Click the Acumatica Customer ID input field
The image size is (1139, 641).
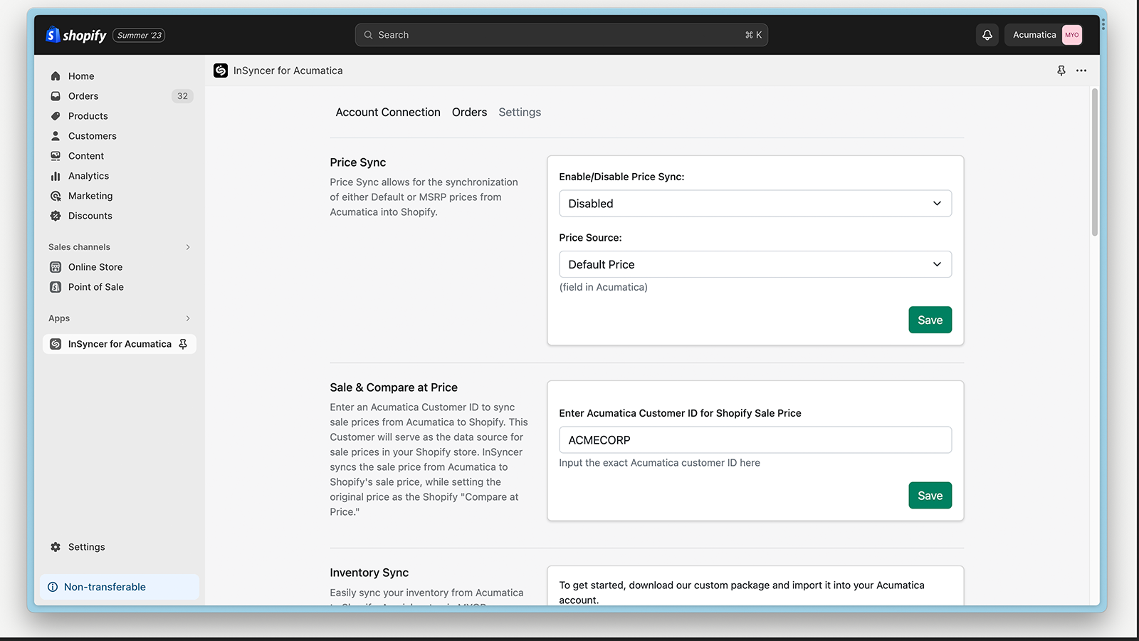click(755, 440)
